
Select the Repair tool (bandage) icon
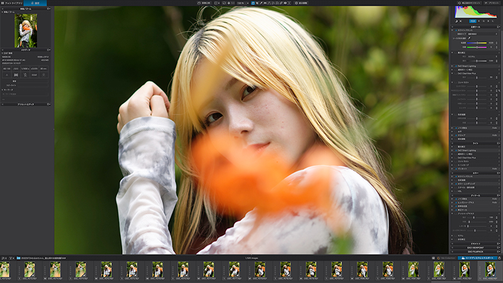tap(280, 3)
